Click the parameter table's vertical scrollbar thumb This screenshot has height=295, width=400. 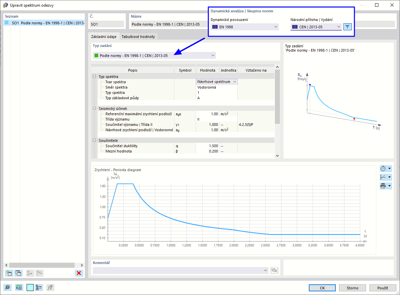pos(278,96)
